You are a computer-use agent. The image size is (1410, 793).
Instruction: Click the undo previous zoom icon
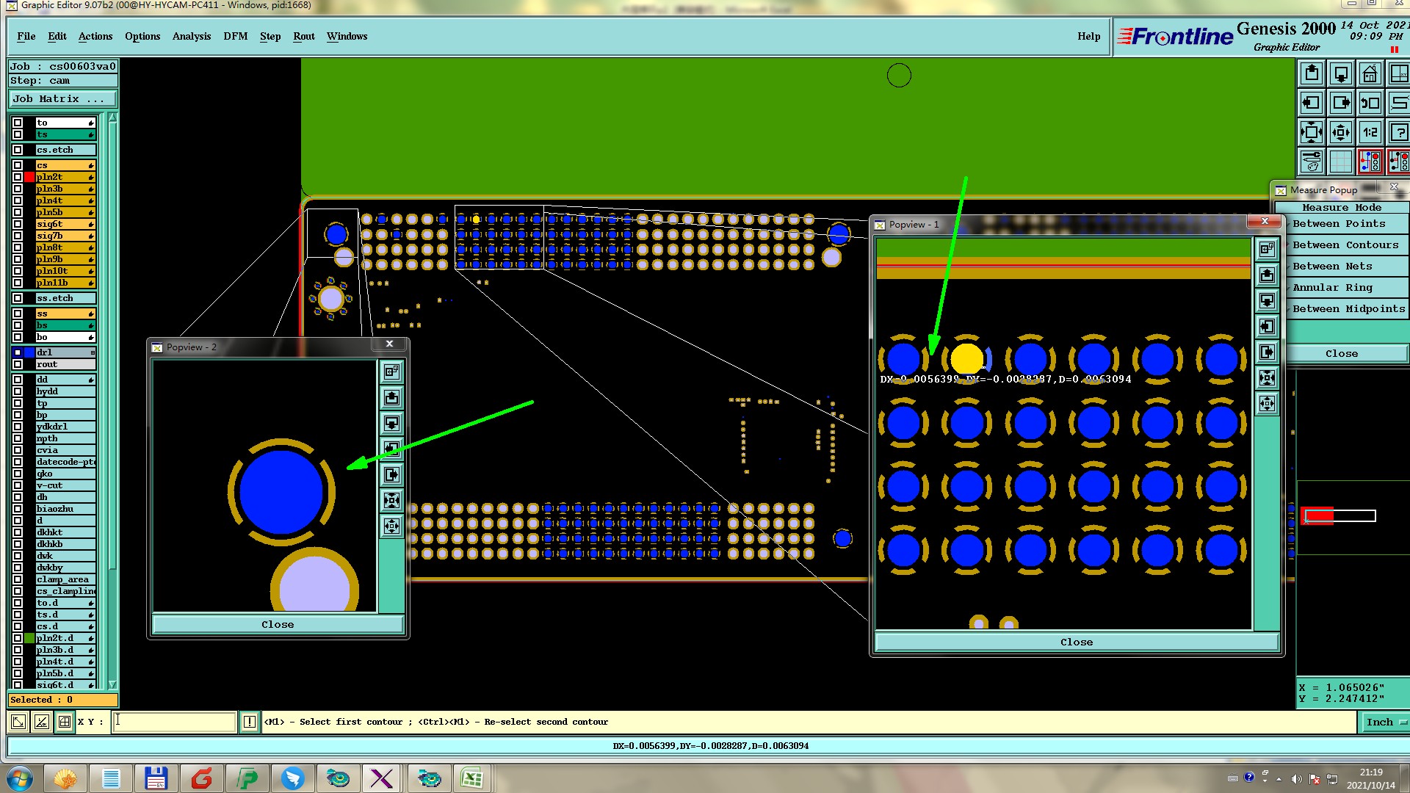(x=1370, y=104)
